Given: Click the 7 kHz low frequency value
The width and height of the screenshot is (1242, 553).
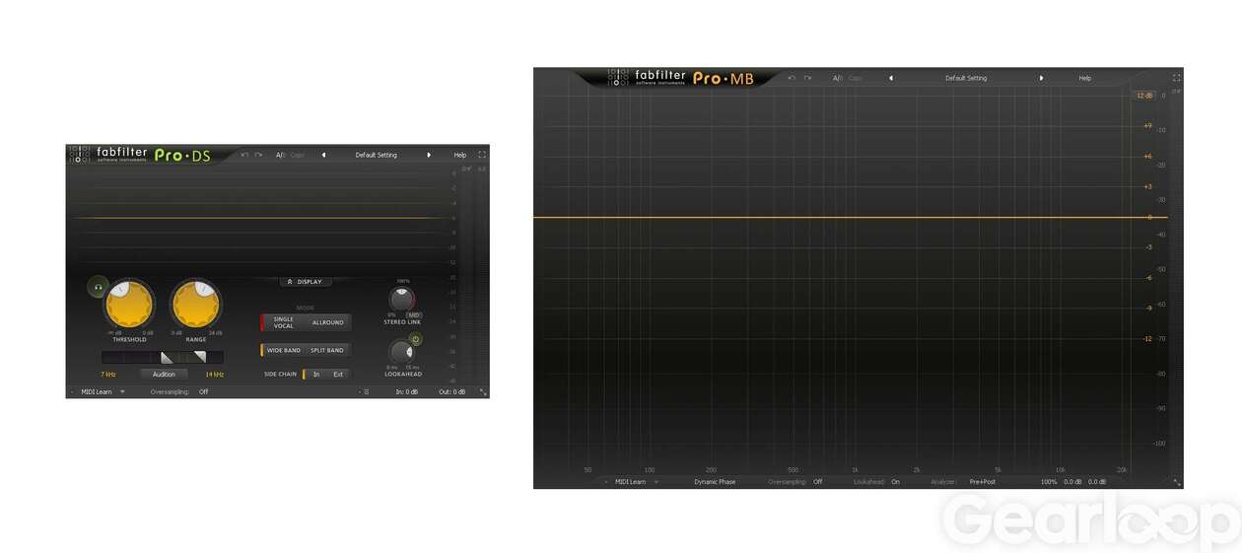Looking at the screenshot, I should pos(108,375).
